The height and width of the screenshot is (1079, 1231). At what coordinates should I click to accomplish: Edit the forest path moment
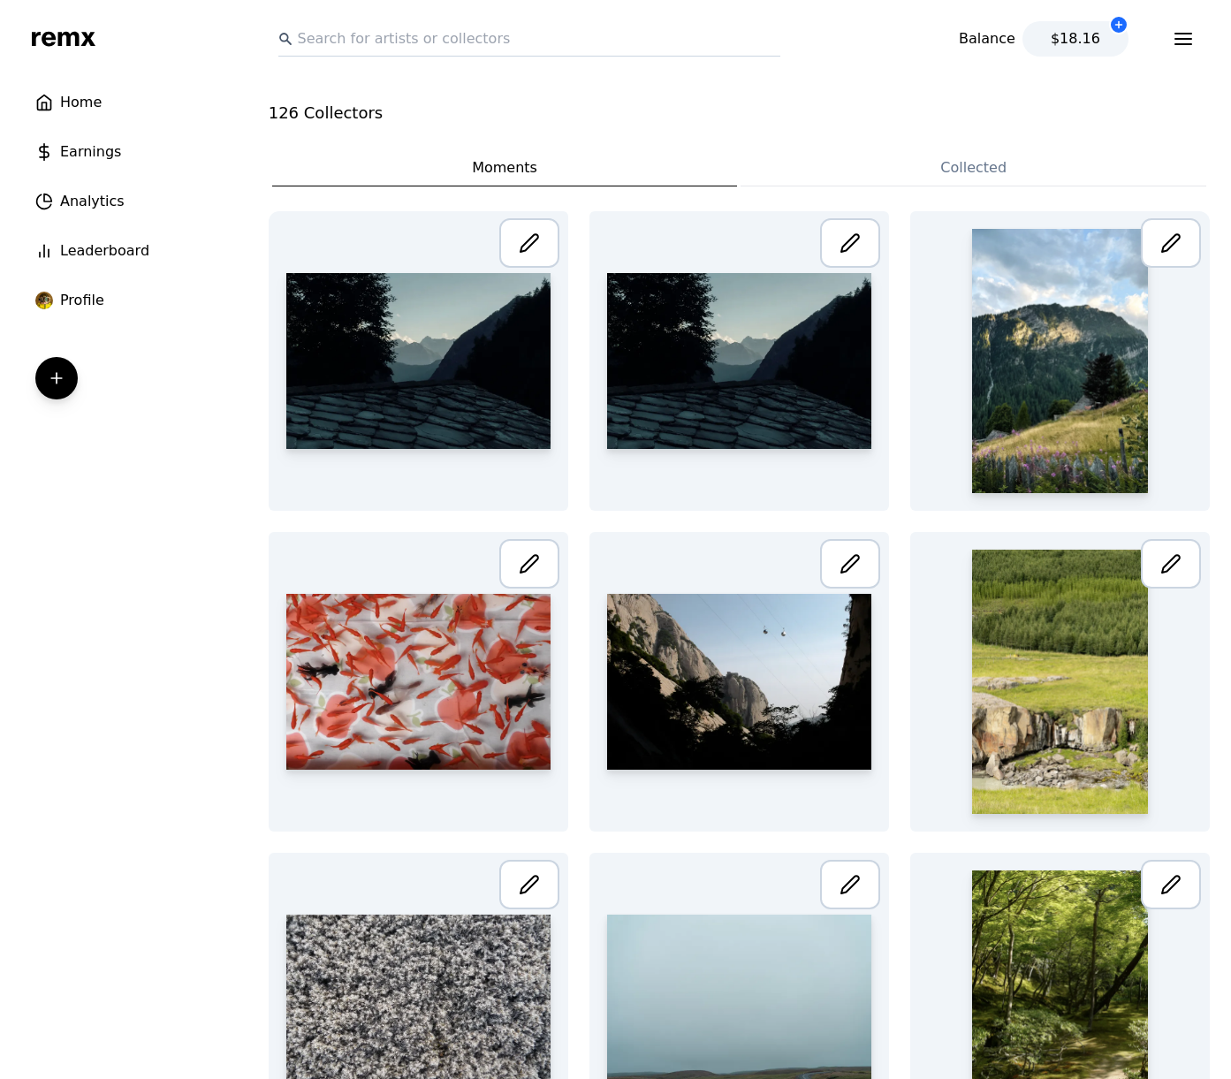pyautogui.click(x=1170, y=885)
